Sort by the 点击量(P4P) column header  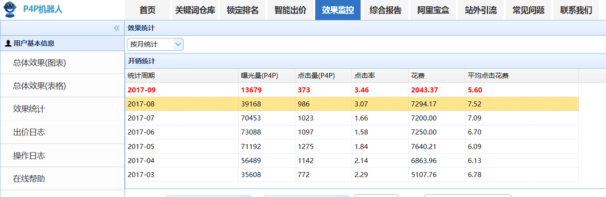pyautogui.click(x=323, y=76)
